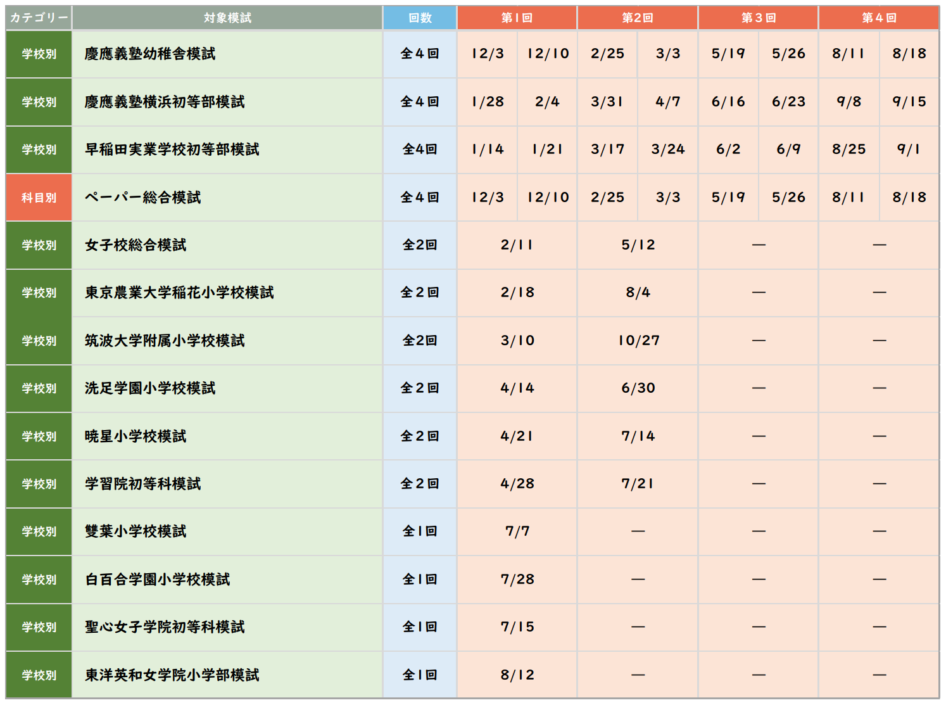Select date 3/17 in 早稲田実業学校初等部模試 row
This screenshot has width=946, height=705.
click(607, 149)
